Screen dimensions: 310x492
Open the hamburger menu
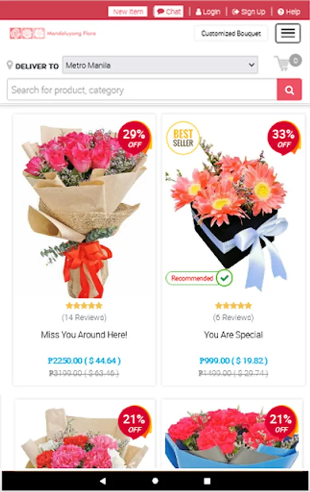click(288, 33)
